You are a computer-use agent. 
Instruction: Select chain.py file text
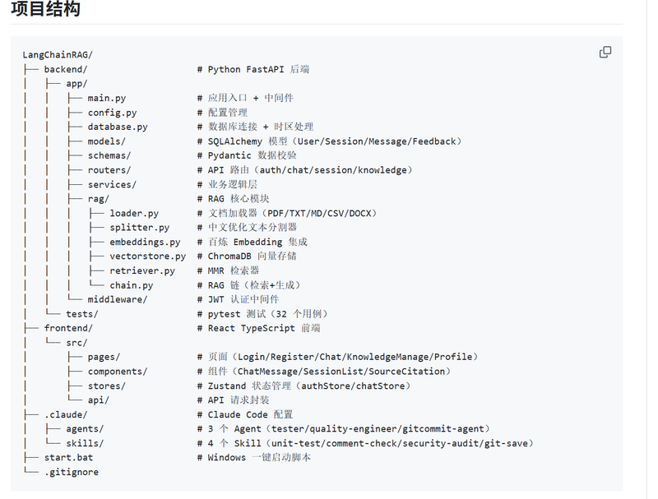tap(132, 285)
